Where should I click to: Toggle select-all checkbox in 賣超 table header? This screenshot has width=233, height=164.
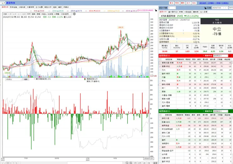160,115
